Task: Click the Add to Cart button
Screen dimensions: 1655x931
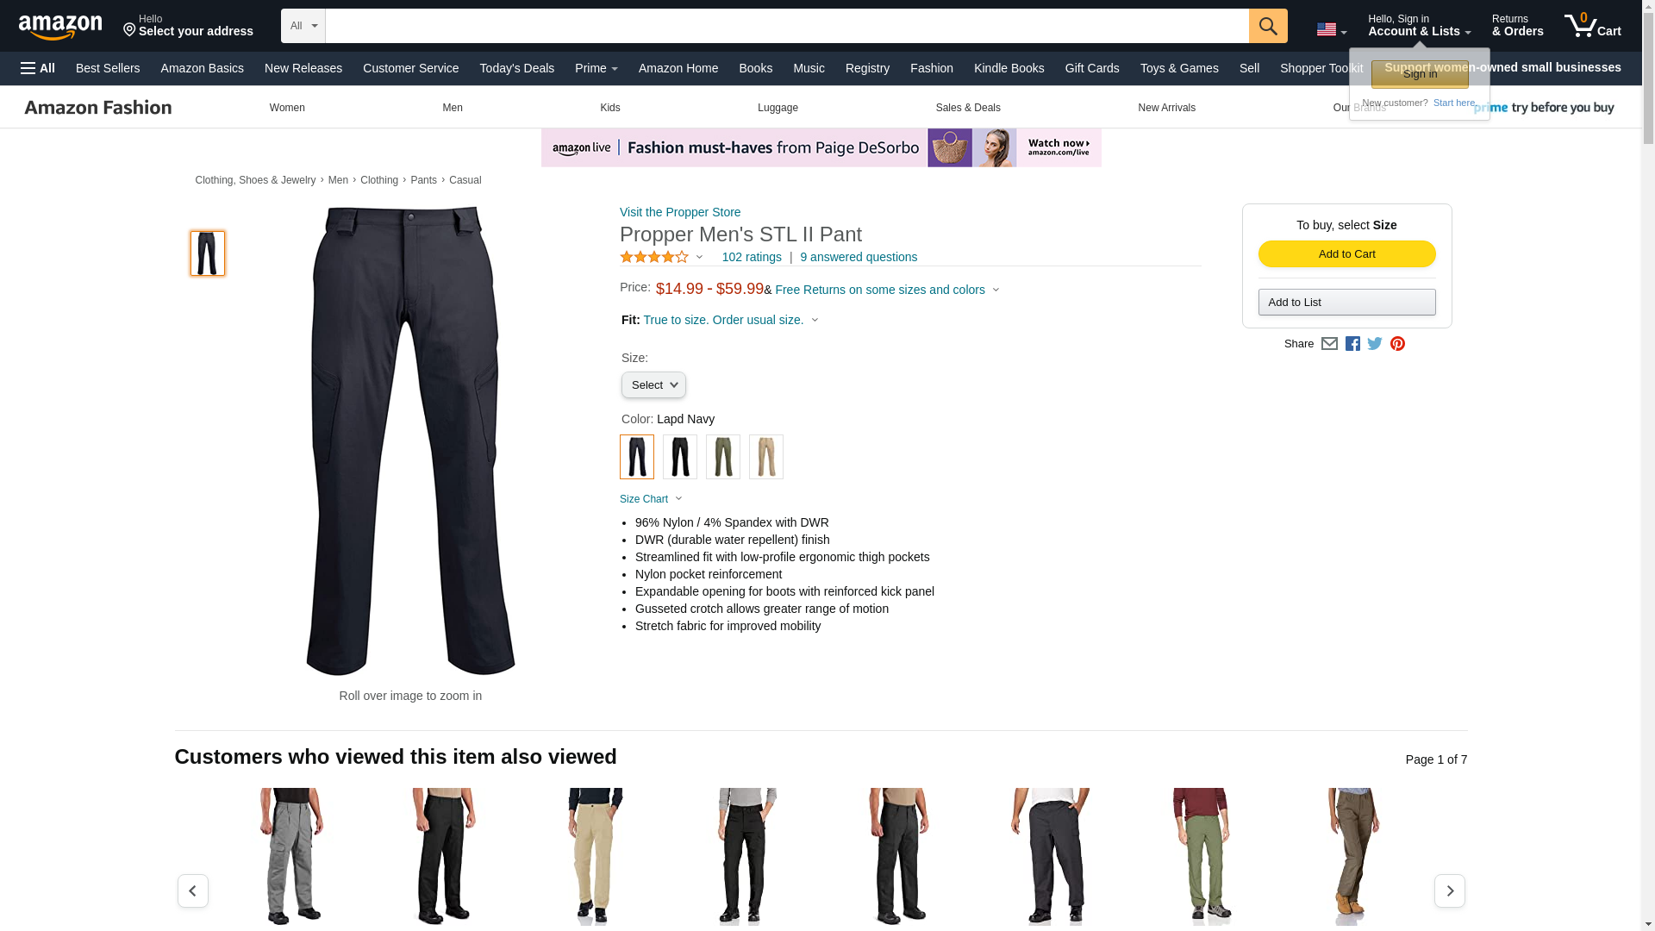Action: [x=1346, y=253]
